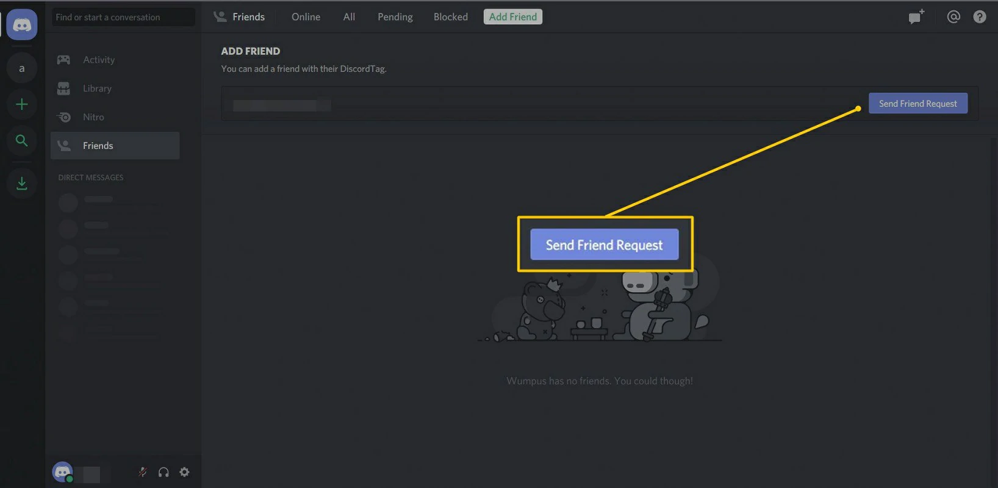Viewport: 998px width, 488px height.
Task: Open the server labeled 'a'
Action: 22,68
